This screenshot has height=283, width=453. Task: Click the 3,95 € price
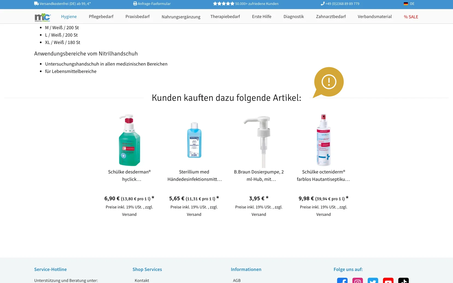[257, 199]
